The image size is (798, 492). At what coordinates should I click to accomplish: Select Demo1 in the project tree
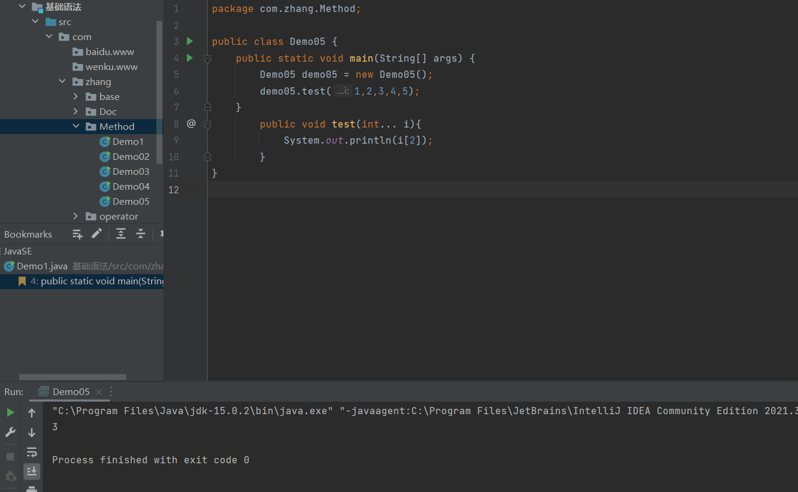[128, 141]
